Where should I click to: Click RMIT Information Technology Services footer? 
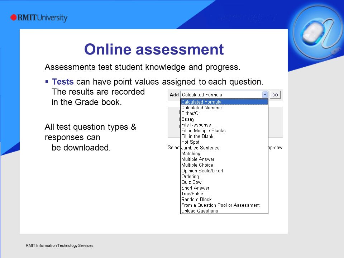pyautogui.click(x=59, y=245)
